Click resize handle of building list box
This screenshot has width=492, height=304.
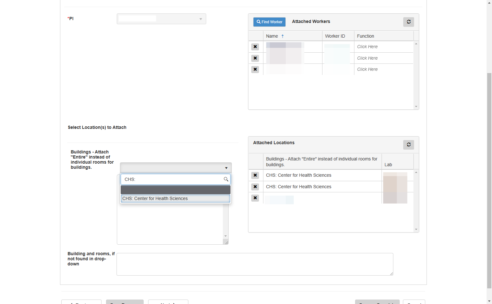226,243
